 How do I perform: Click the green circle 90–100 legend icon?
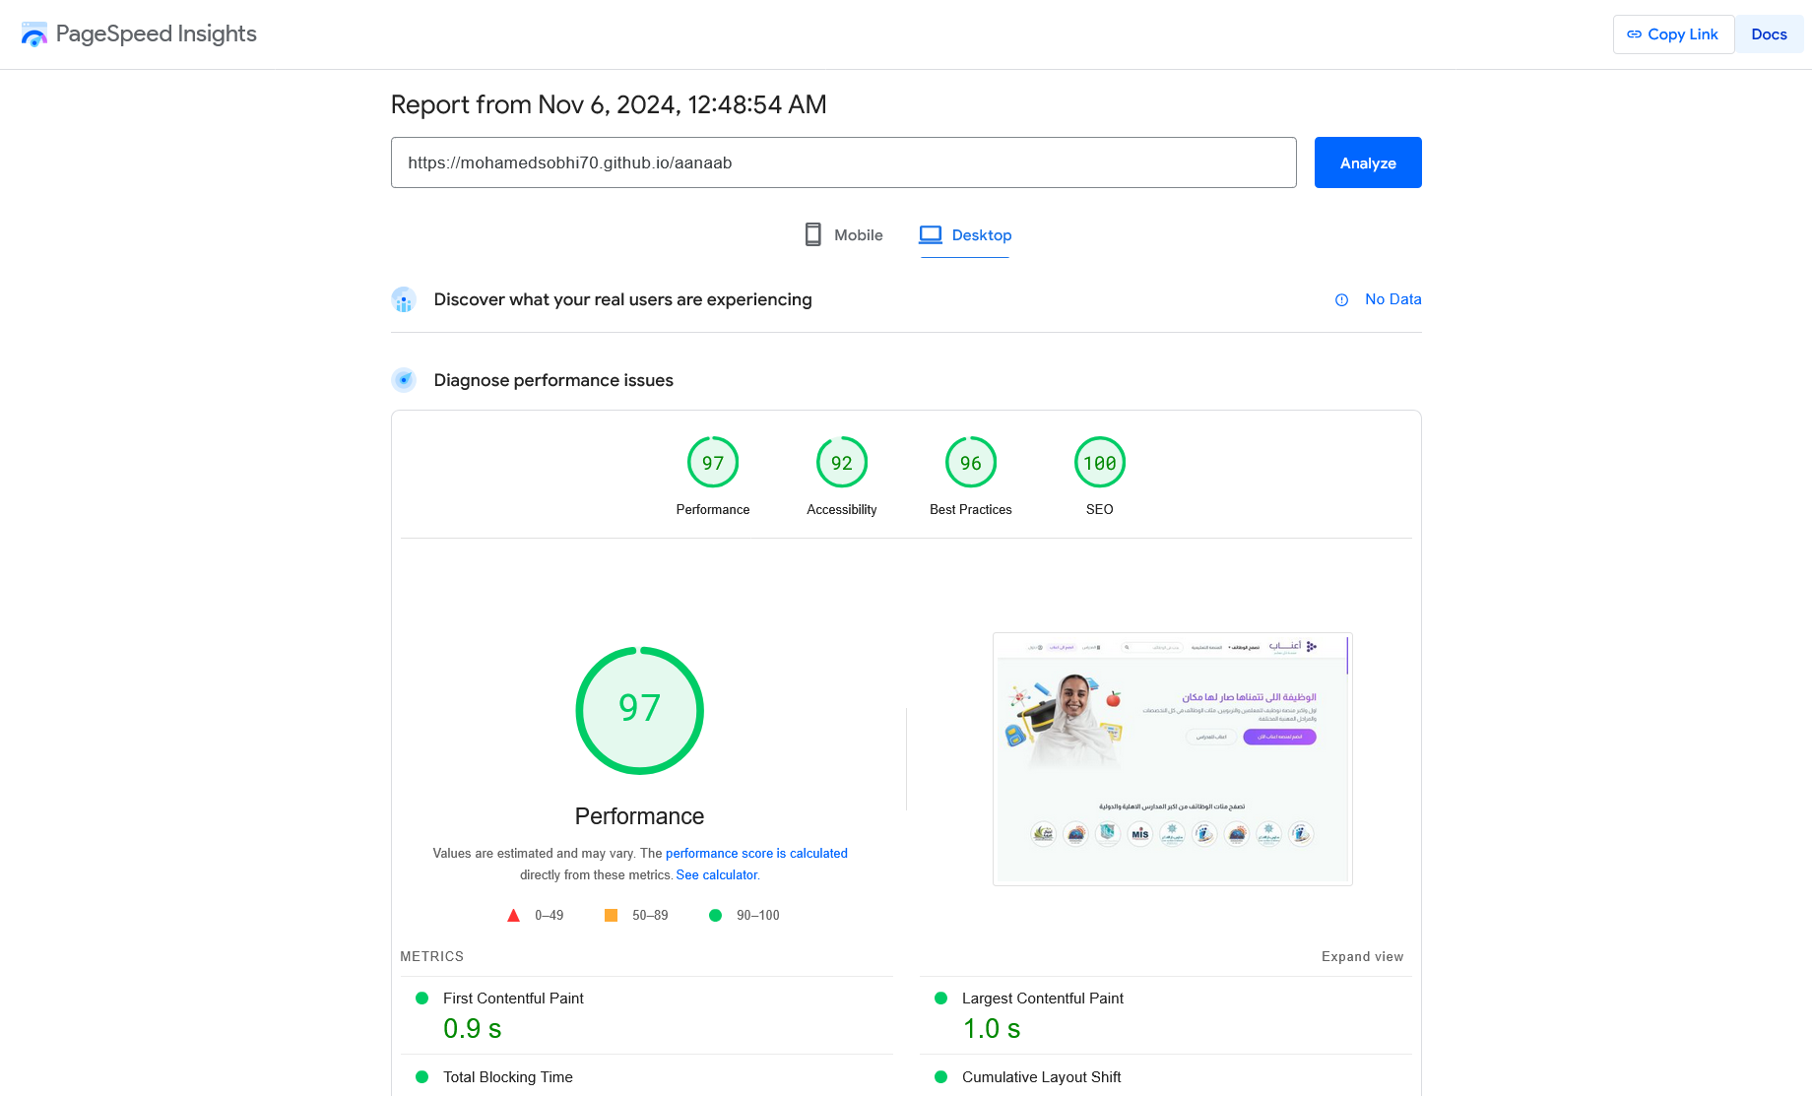[x=716, y=916]
